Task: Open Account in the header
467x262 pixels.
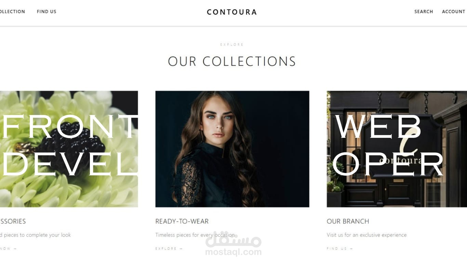Action: (x=454, y=12)
